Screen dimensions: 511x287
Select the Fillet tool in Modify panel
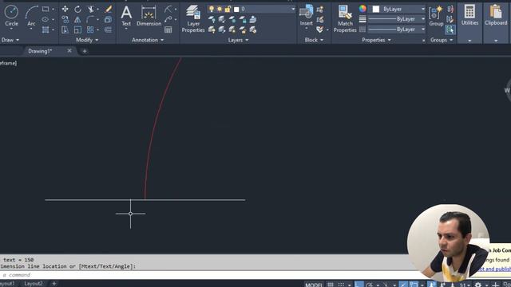90,19
